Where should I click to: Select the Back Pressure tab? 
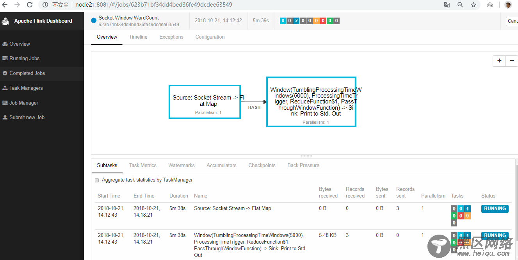point(303,166)
